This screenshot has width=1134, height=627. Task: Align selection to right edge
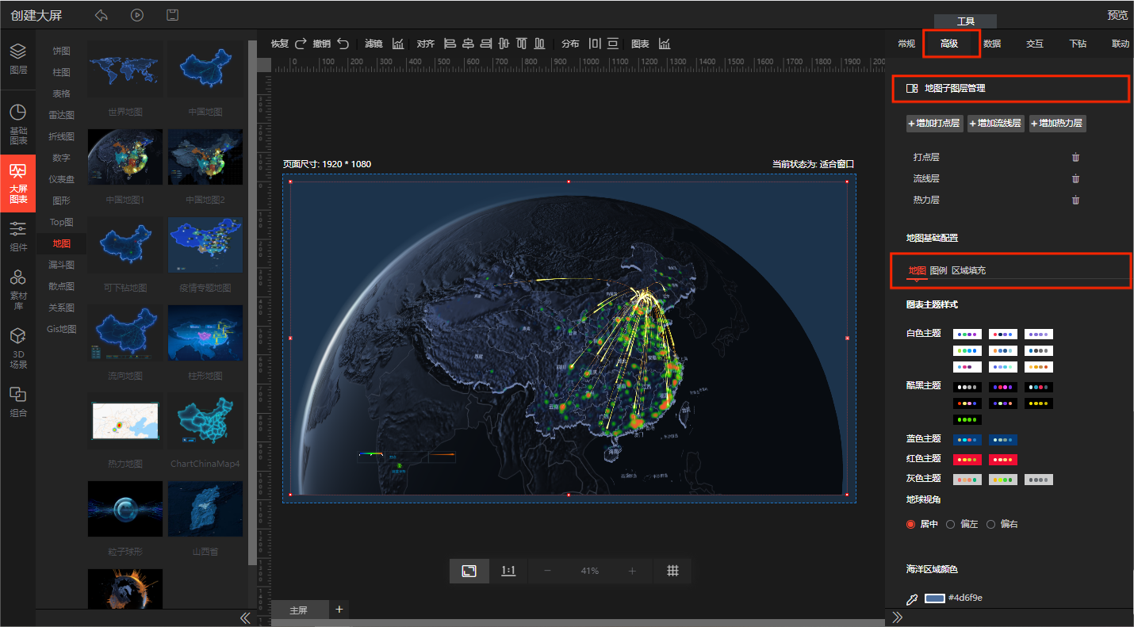pyautogui.click(x=485, y=44)
